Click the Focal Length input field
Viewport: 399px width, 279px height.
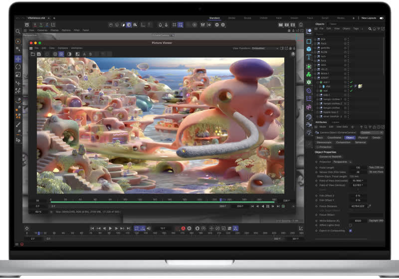[x=358, y=167]
